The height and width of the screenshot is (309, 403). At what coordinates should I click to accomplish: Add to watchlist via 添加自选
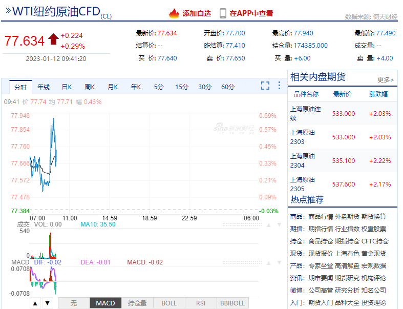[197, 13]
